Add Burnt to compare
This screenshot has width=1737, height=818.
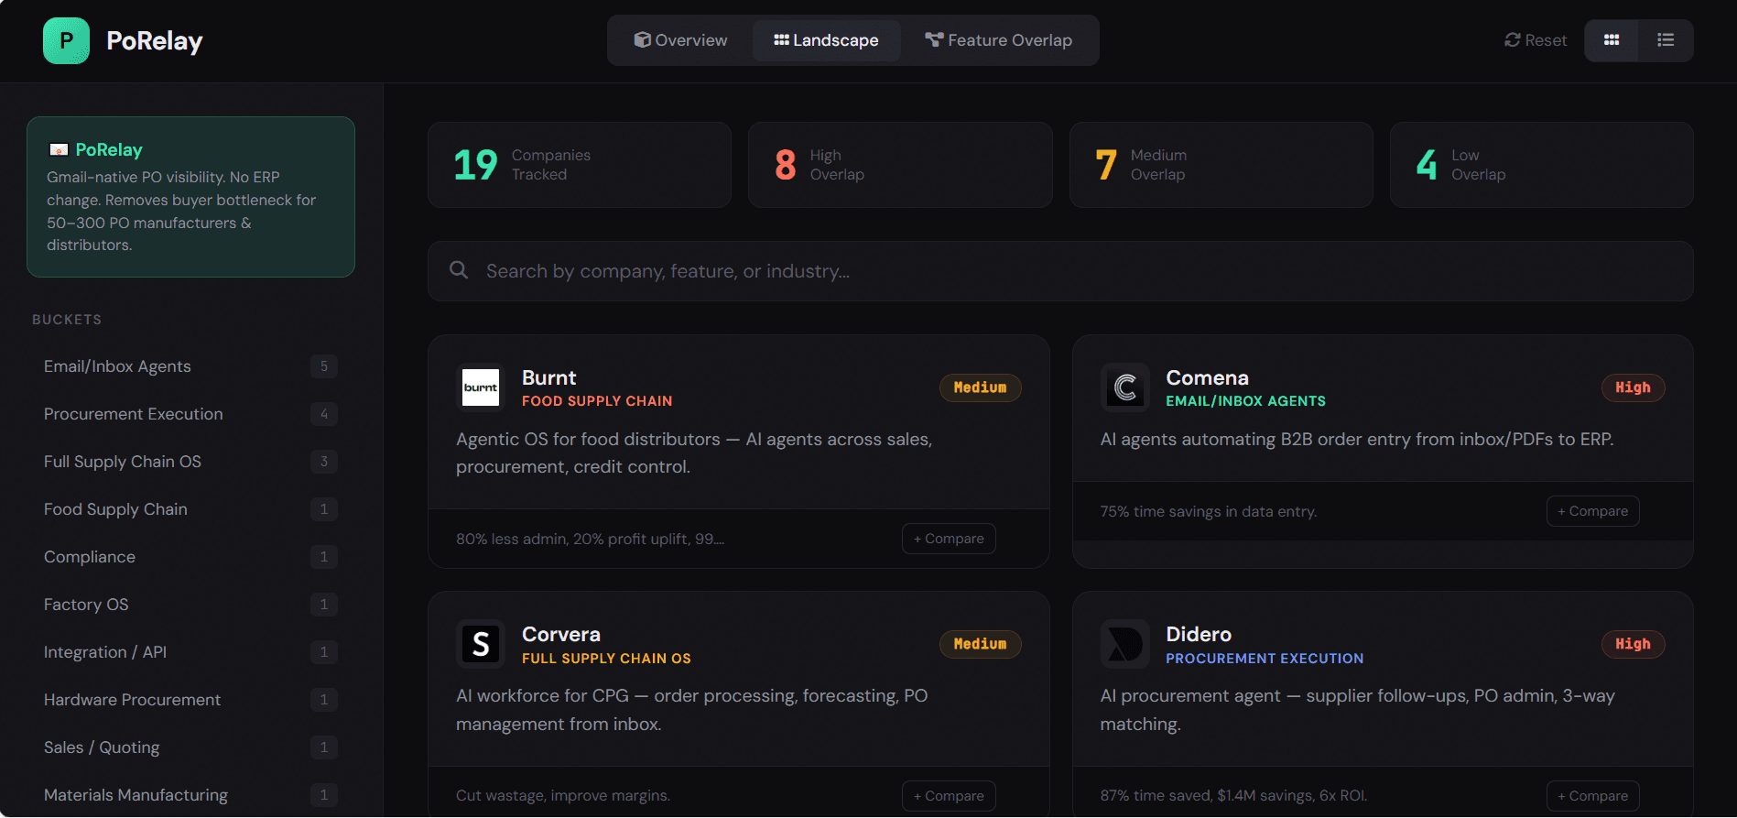point(949,539)
